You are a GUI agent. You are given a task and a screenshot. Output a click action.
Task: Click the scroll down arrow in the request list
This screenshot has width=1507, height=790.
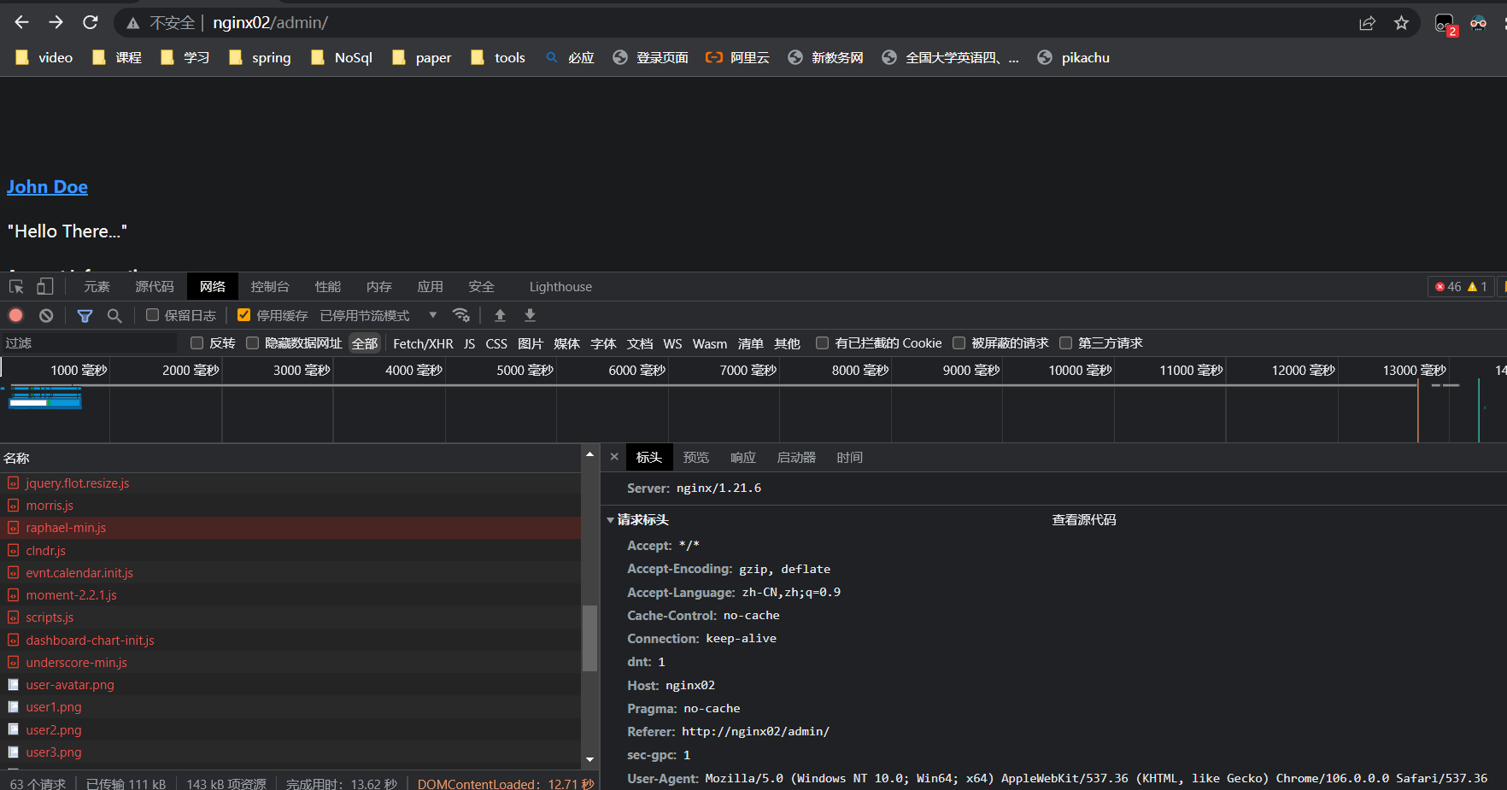589,759
